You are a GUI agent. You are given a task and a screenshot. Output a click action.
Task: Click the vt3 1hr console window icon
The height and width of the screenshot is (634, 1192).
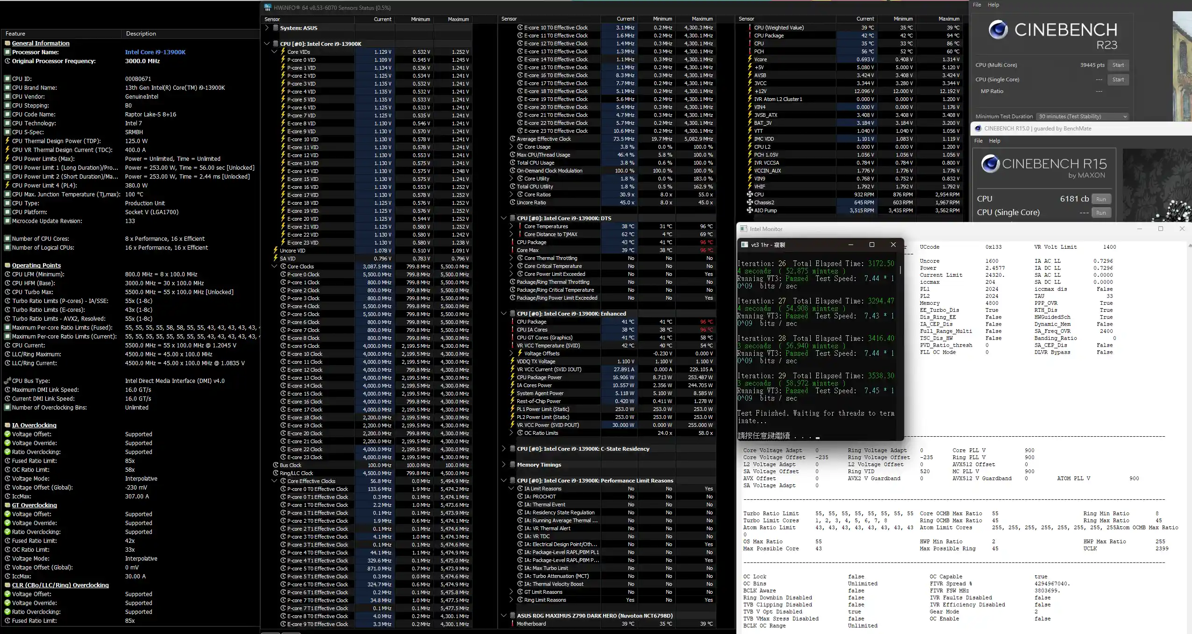pos(745,245)
